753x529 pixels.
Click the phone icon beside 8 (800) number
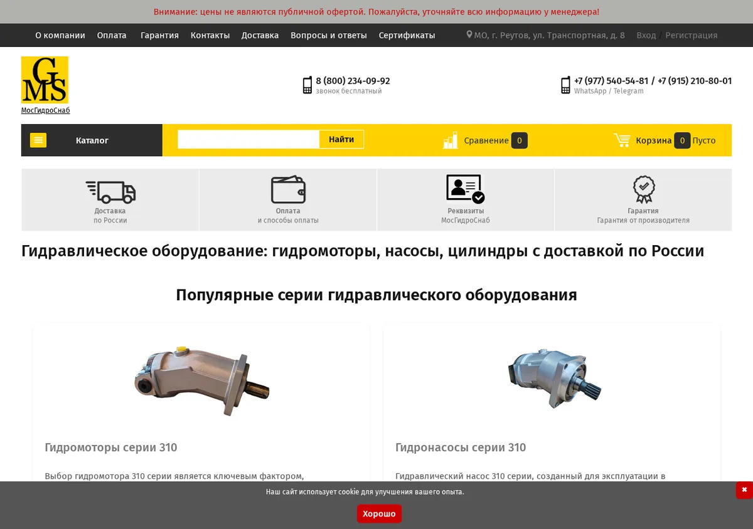point(307,85)
